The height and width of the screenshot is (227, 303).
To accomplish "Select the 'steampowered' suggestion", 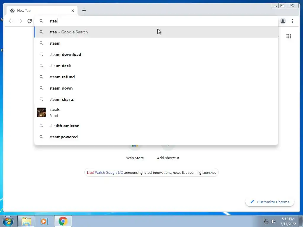I will point(156,137).
